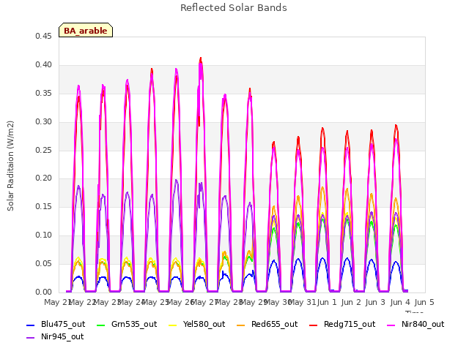Click the May 31 x-axis date label
The width and height of the screenshot is (469, 351).
point(301,302)
